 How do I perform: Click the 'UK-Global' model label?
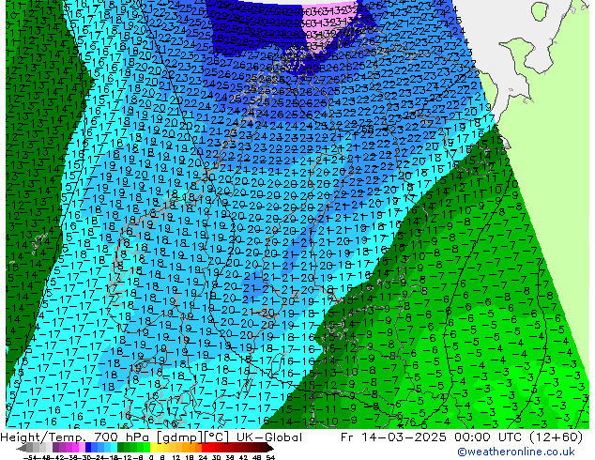point(269,437)
